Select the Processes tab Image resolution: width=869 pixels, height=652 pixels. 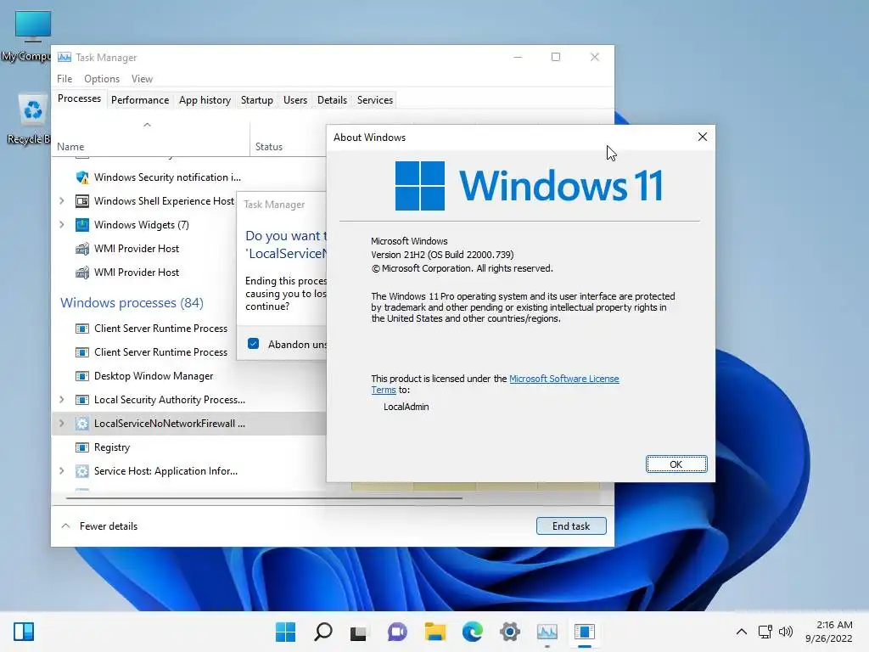coord(79,98)
